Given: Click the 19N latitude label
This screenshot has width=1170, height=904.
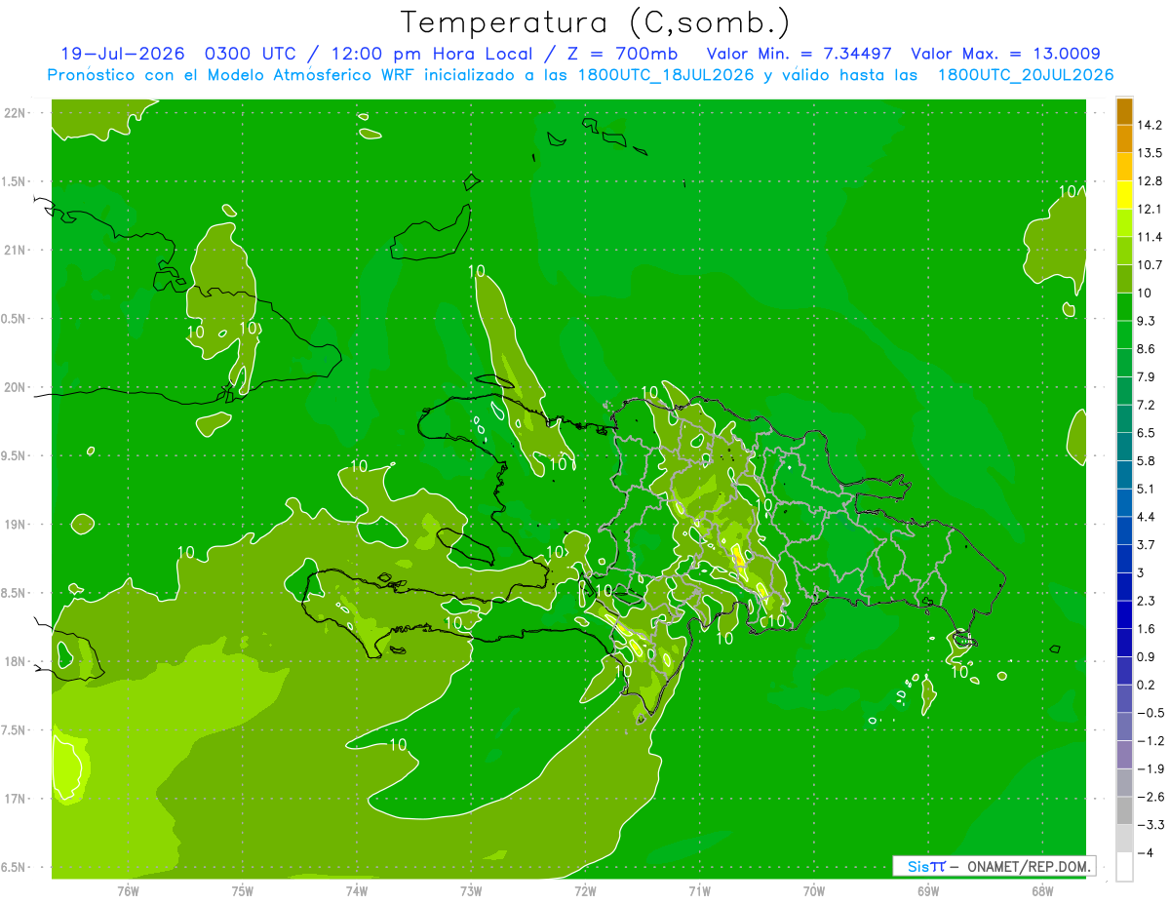Looking at the screenshot, I should tap(15, 525).
